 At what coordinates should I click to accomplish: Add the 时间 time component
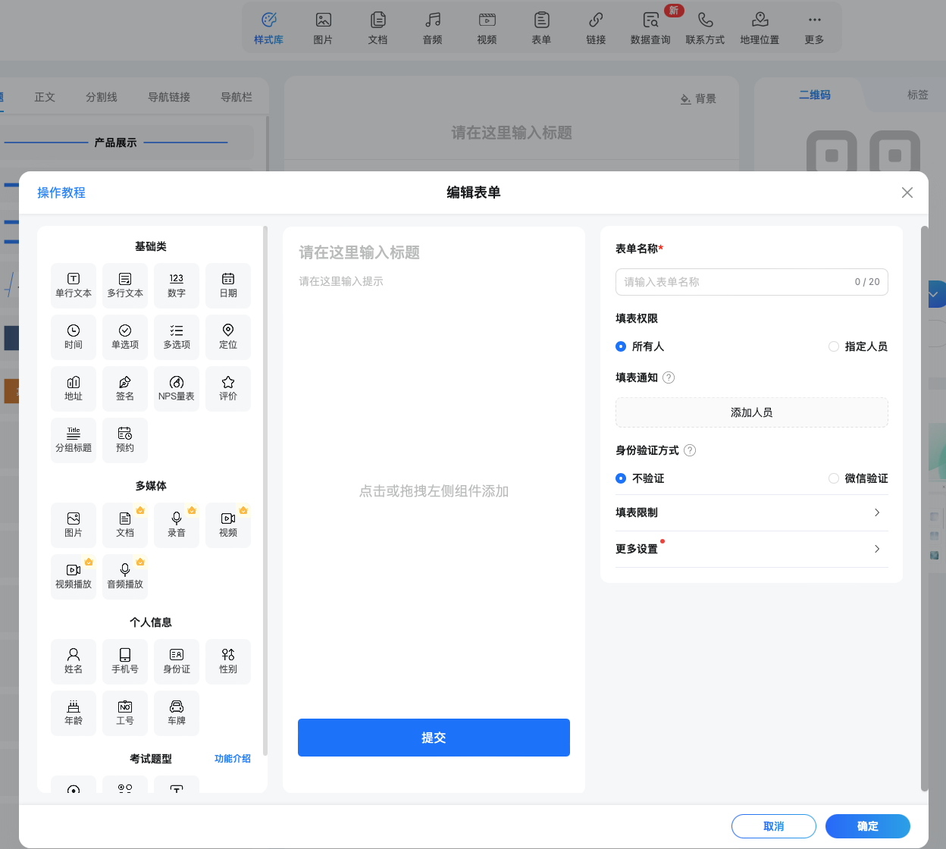point(74,337)
